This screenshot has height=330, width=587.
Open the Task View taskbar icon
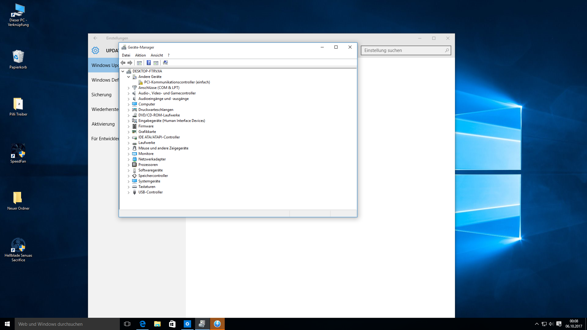tap(127, 324)
